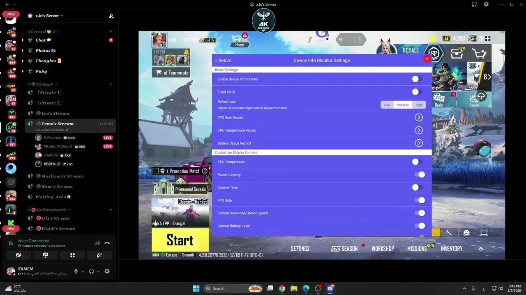This screenshot has width=526, height=295.
Task: Click the noise suppression icon
Action: 97,243
